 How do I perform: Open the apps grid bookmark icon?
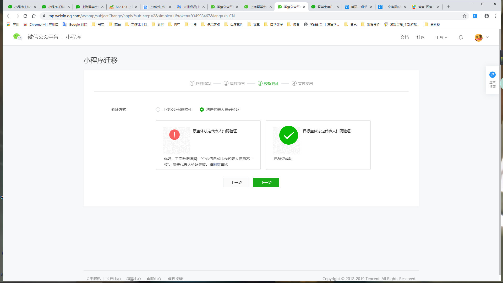point(8,24)
